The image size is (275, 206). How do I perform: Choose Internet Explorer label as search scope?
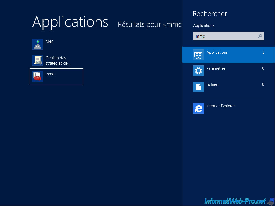[x=220, y=106]
